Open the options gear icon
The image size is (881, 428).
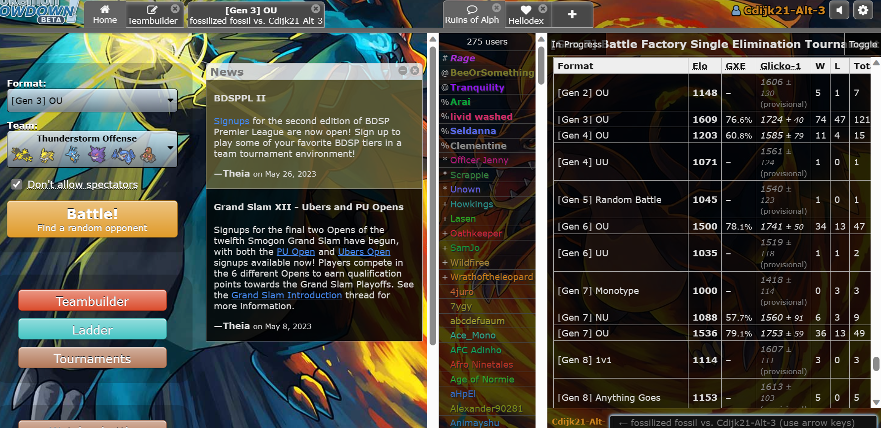point(863,10)
